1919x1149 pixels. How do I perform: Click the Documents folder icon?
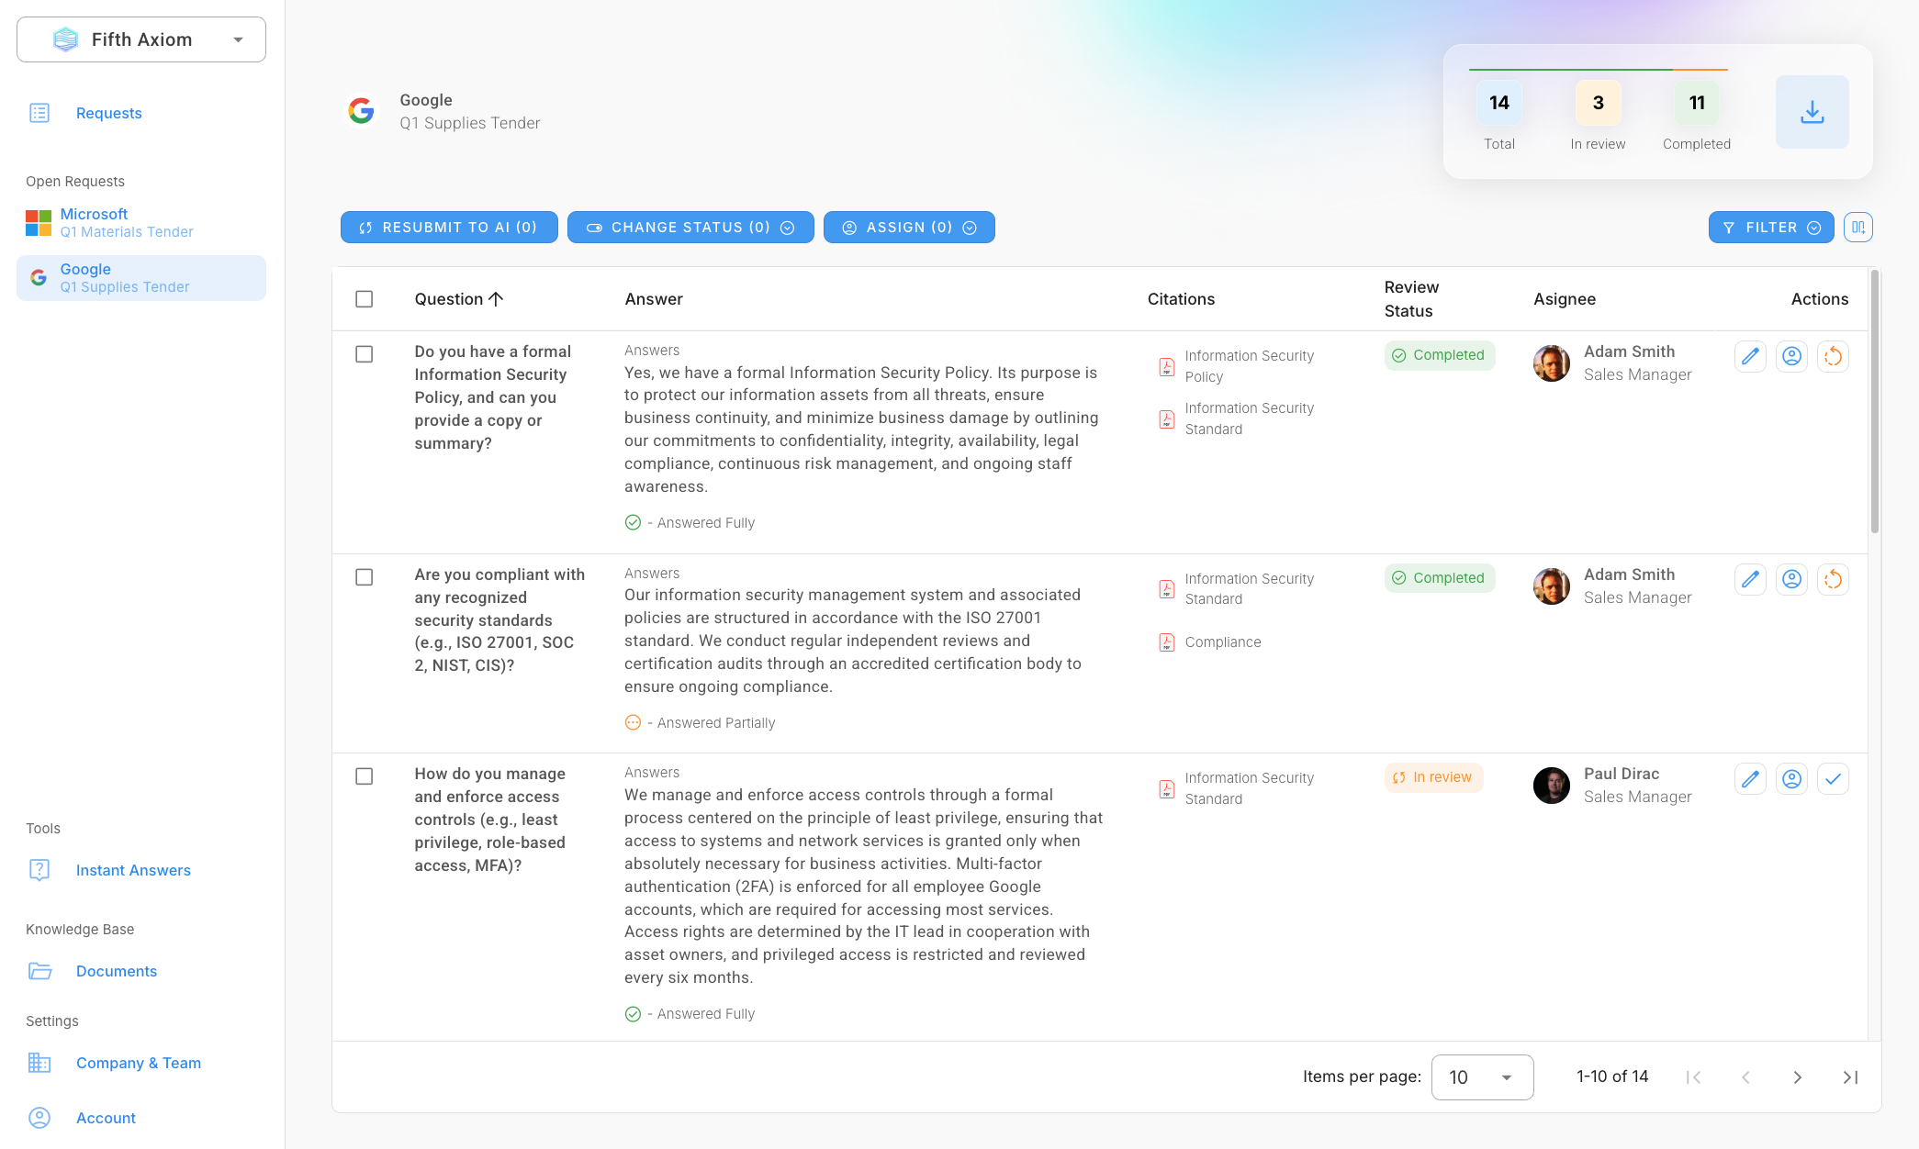[39, 971]
